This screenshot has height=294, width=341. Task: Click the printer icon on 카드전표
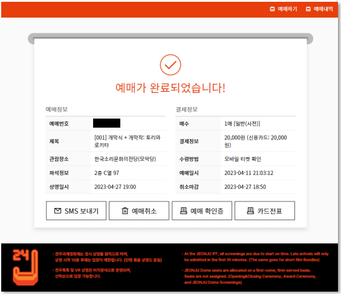(x=250, y=211)
